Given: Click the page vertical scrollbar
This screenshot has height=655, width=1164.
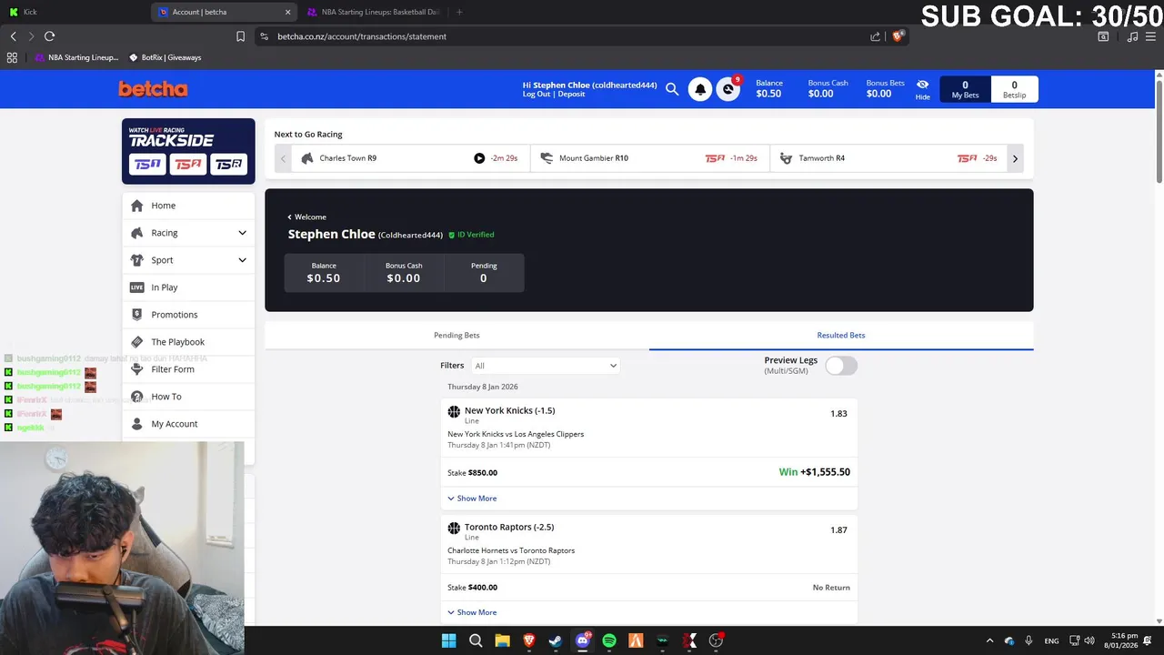Looking at the screenshot, I should 1159,132.
